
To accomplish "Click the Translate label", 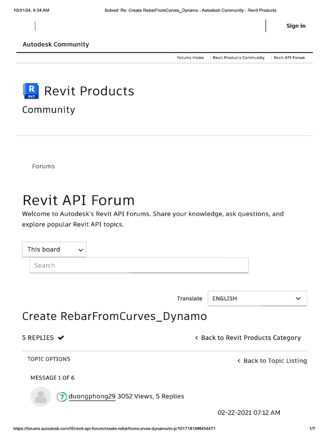I will 190,298.
